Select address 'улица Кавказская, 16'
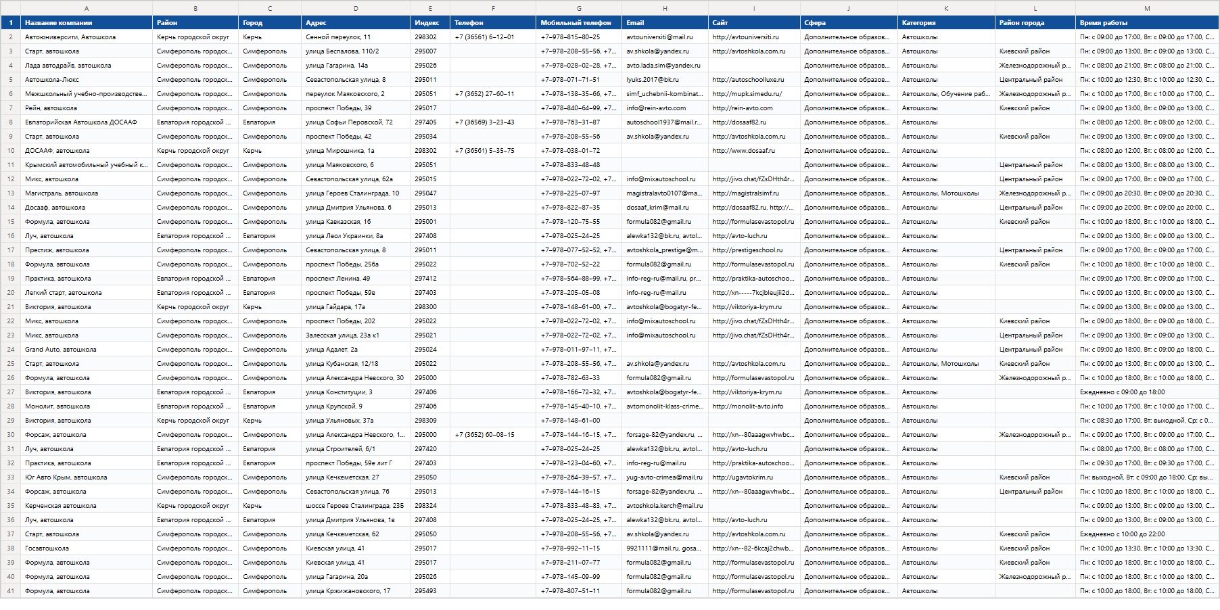Image resolution: width=1220 pixels, height=610 pixels. point(356,222)
